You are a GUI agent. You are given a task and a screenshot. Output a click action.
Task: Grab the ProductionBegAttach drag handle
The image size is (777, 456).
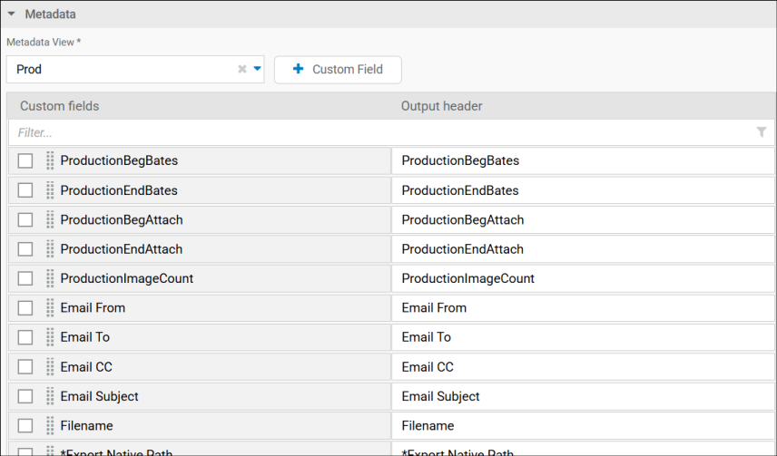[x=50, y=219]
